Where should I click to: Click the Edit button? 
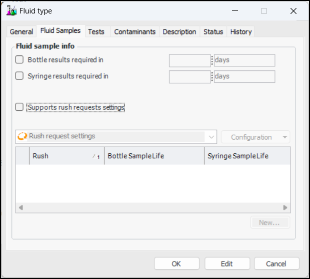pyautogui.click(x=226, y=264)
